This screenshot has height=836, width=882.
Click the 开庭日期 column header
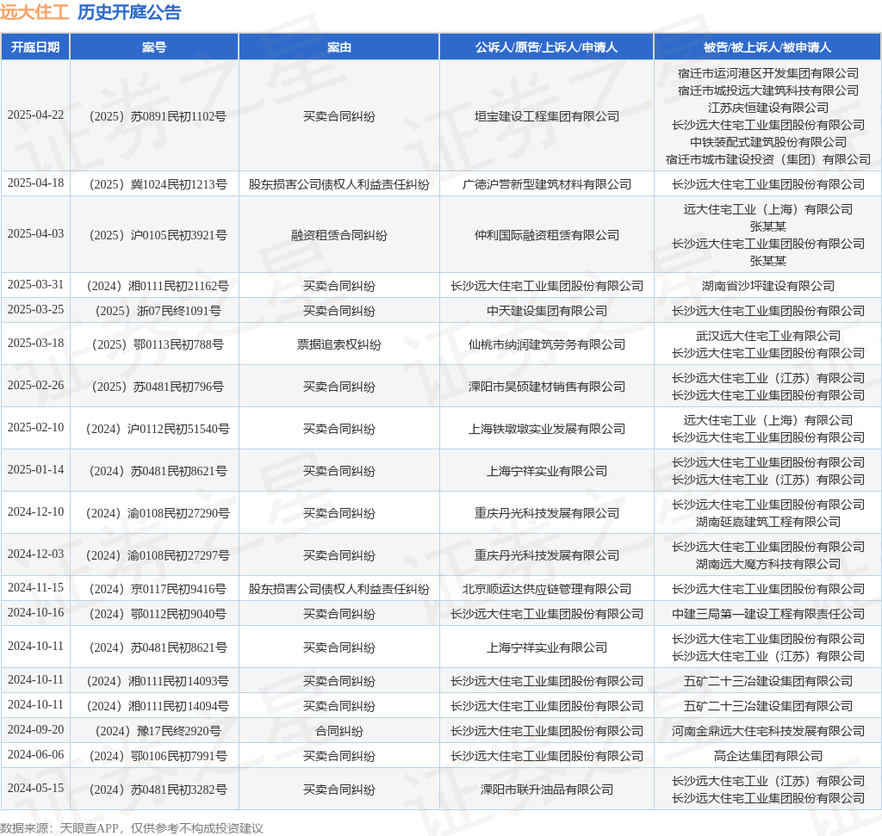click(35, 47)
